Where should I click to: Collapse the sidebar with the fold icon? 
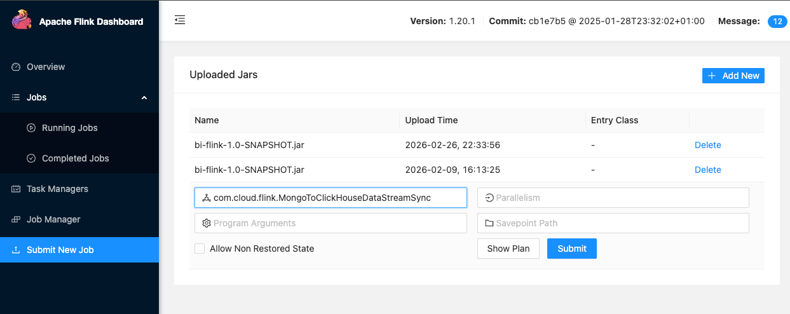pos(180,20)
